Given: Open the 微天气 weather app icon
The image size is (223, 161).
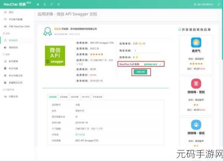Looking at the screenshot, I should pos(196,42).
